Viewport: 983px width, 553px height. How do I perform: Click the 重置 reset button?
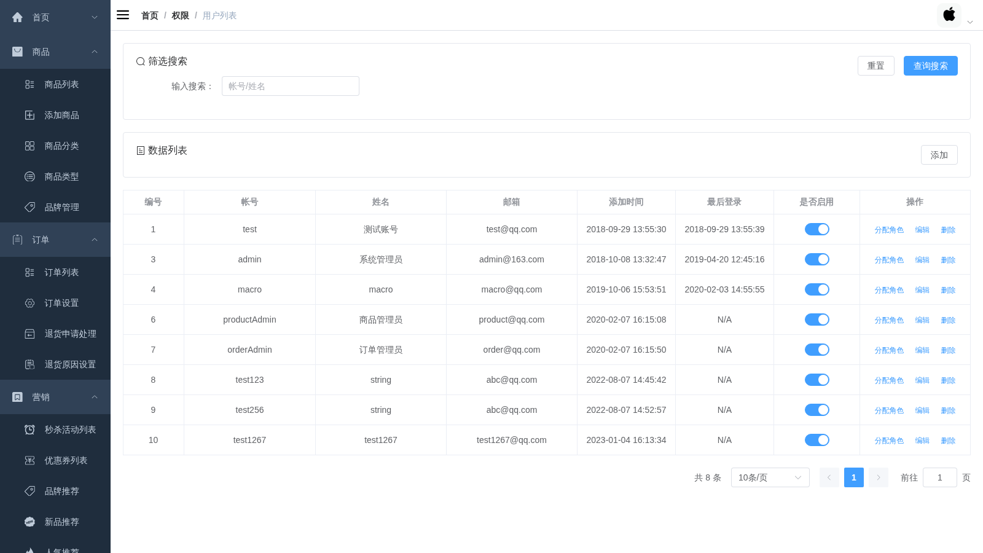coord(876,66)
